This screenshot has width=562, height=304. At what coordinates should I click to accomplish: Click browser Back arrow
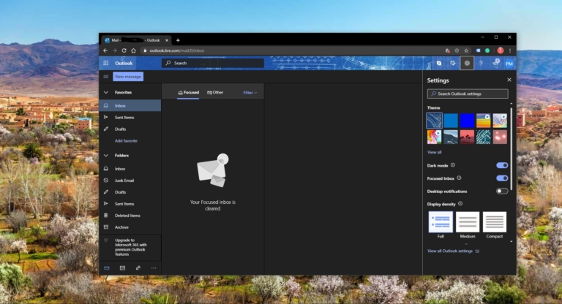pos(105,50)
